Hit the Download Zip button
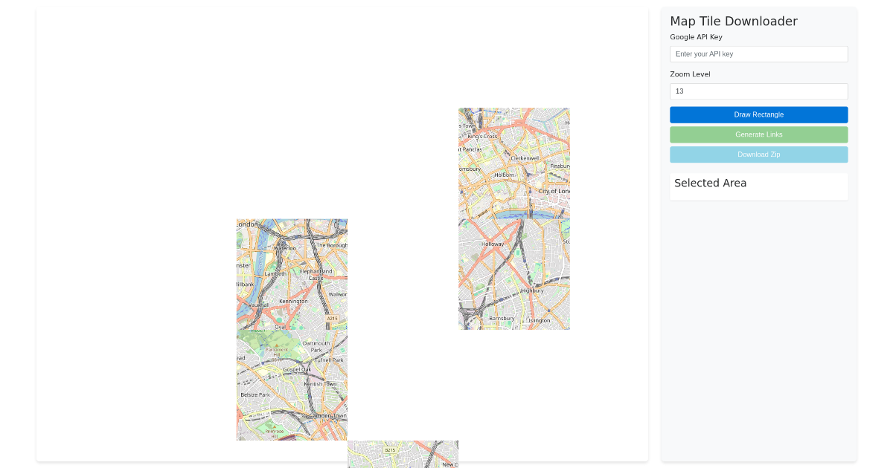The width and height of the screenshot is (893, 468). pos(758,155)
